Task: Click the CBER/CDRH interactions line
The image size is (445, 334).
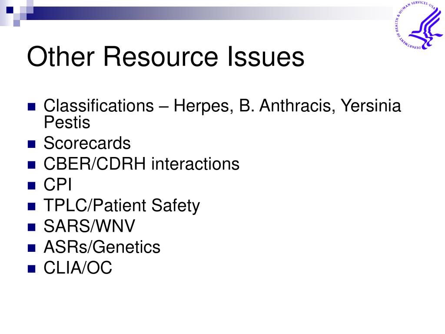Action: (141, 164)
